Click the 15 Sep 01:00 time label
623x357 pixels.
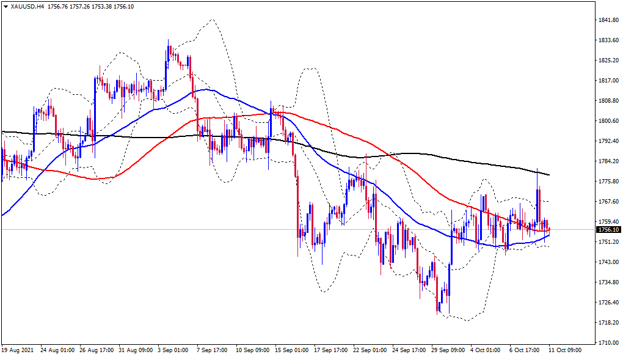[x=293, y=350]
